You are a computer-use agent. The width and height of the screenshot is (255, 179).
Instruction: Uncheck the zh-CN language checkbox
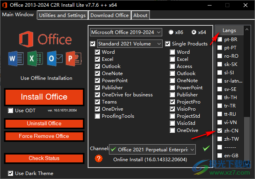[x=220, y=131]
